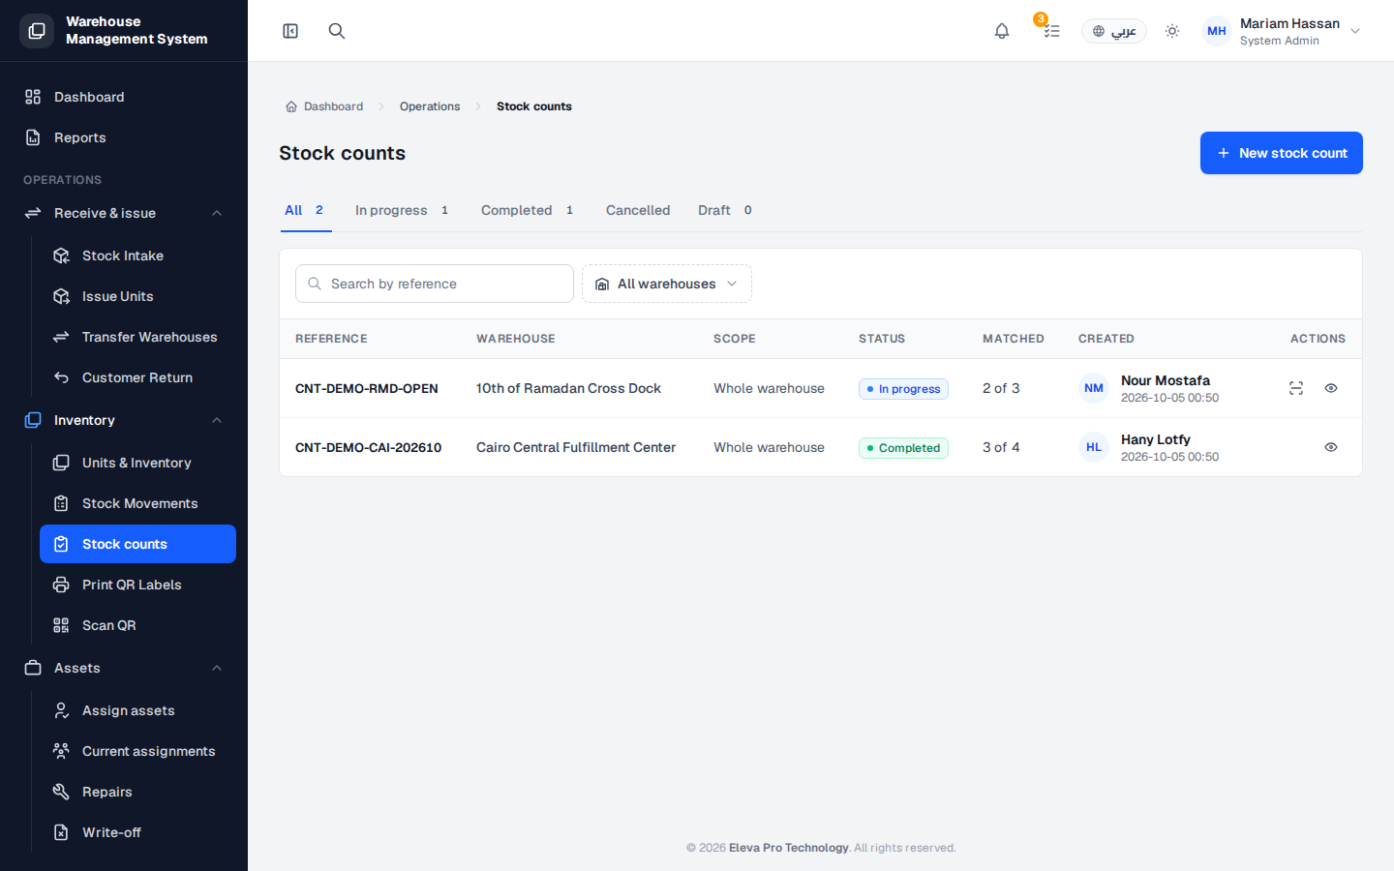
Task: Open the task checklist icon with badge
Action: [1051, 31]
